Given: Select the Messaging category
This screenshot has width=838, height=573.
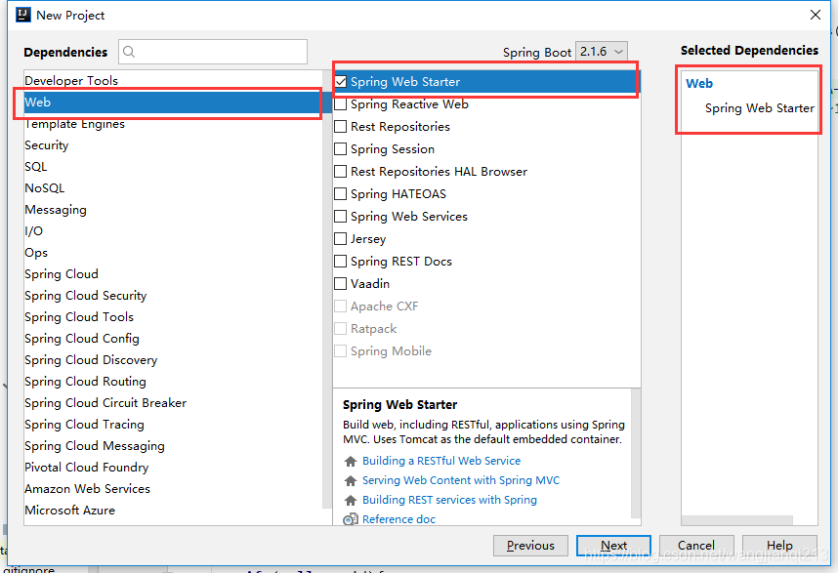Looking at the screenshot, I should pyautogui.click(x=173, y=210).
